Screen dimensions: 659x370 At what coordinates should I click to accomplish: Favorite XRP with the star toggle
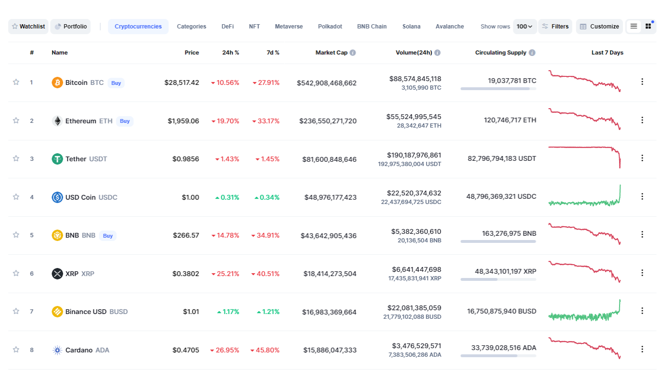tap(16, 273)
